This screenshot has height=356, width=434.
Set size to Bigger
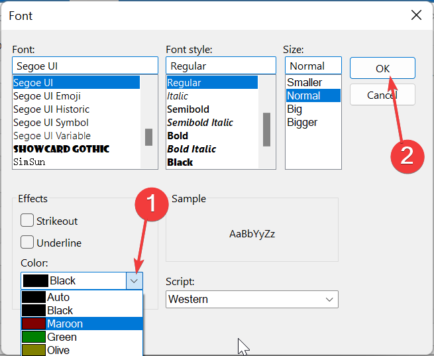coord(313,123)
